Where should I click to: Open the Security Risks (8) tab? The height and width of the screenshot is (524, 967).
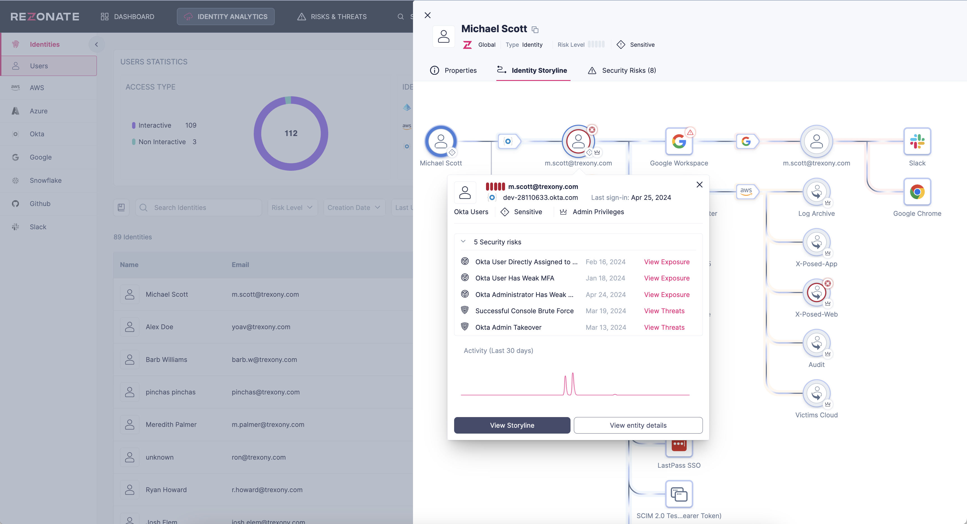pyautogui.click(x=622, y=70)
